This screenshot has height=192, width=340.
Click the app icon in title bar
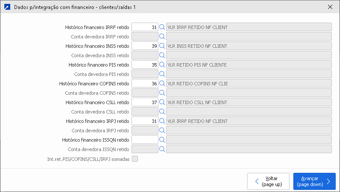pos(7,7)
